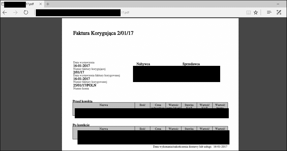
Task: Click Stawka VAT header in Przed korektą table
Action: [189, 106]
